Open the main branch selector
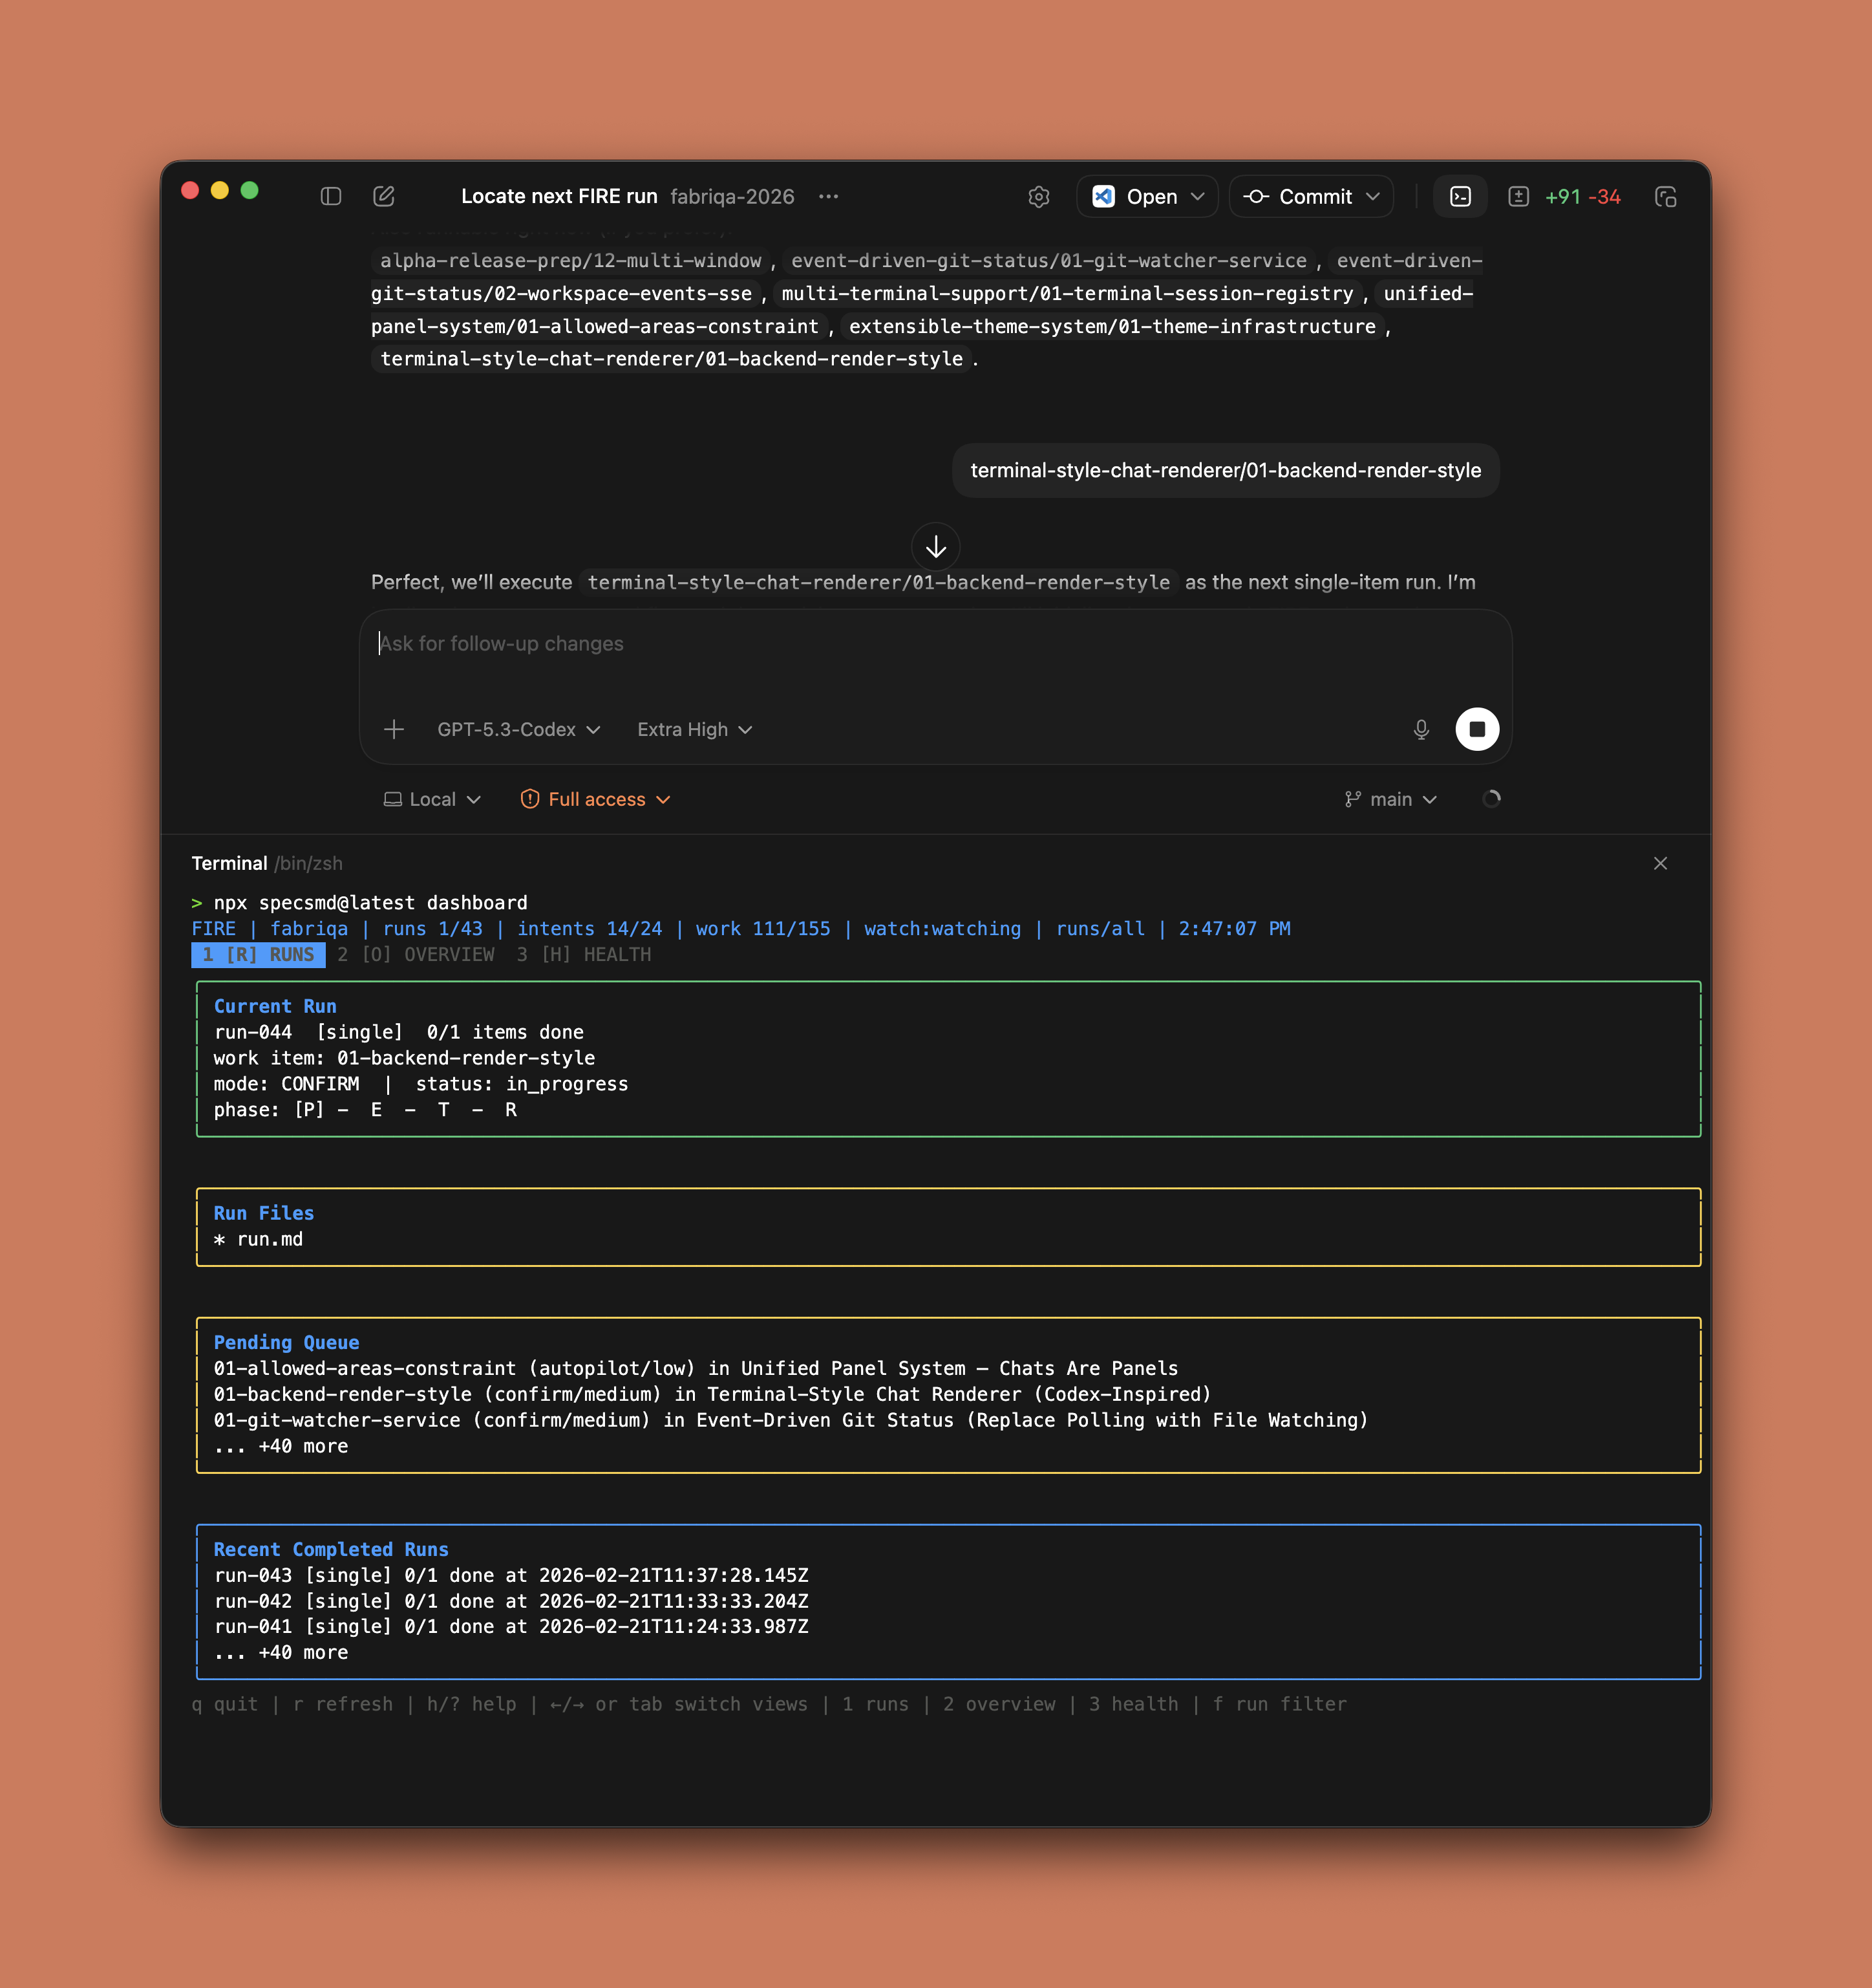1872x1988 pixels. (x=1390, y=799)
